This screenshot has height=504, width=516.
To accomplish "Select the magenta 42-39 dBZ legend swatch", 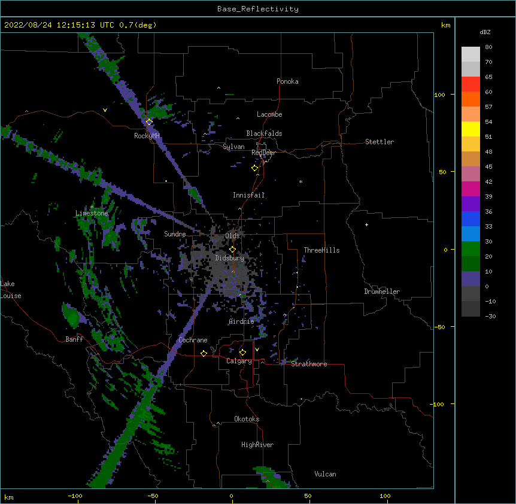I will coord(471,189).
